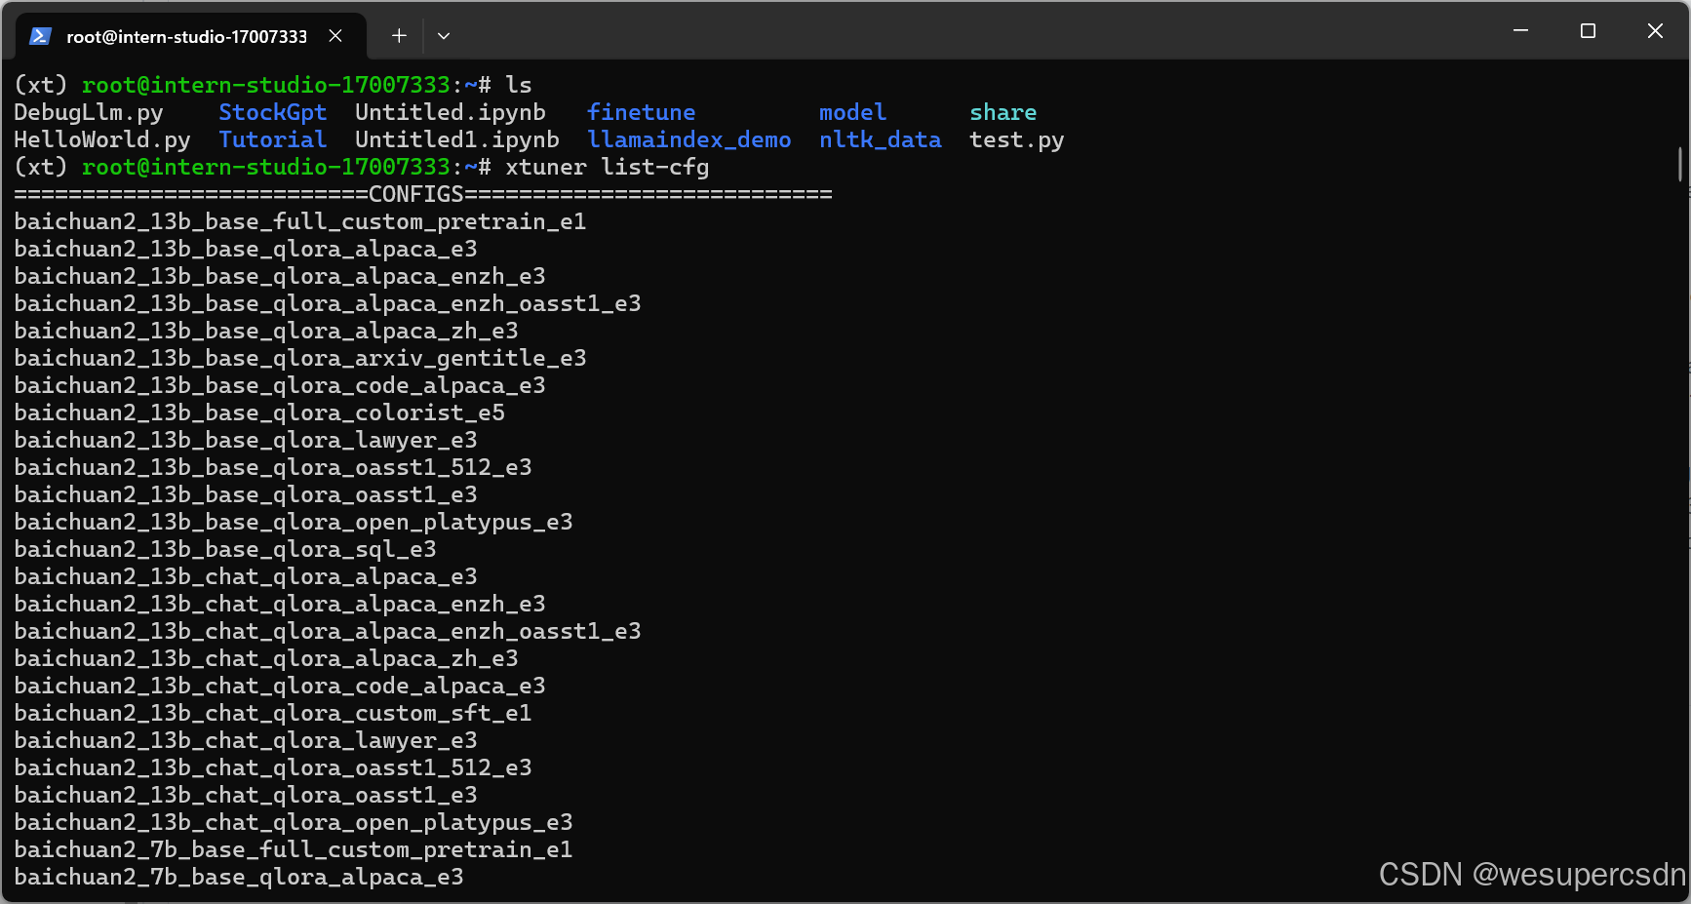The width and height of the screenshot is (1691, 904).
Task: Click baichuan2_13b_chat_qlora_oasst1_512_e3 line
Action: (273, 768)
